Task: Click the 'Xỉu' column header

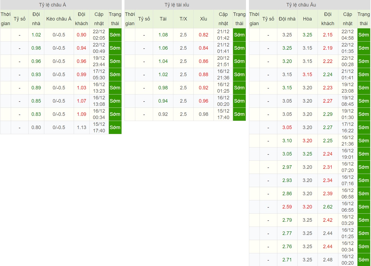Action: (x=204, y=19)
